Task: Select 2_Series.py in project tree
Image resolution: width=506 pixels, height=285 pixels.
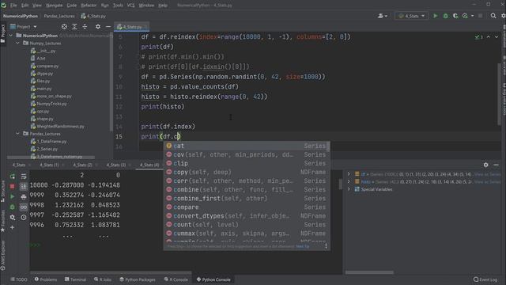Action: (47, 149)
